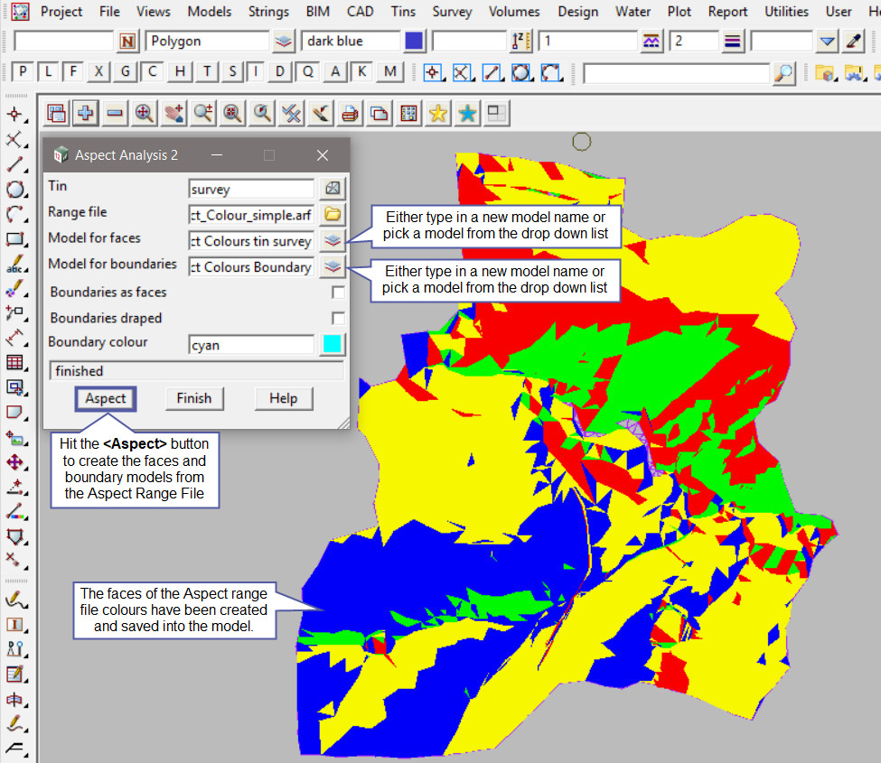Open the Survey menu

pos(452,12)
